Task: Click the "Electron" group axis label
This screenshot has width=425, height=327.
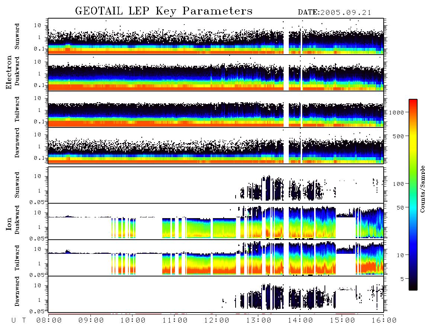Action: coord(9,72)
